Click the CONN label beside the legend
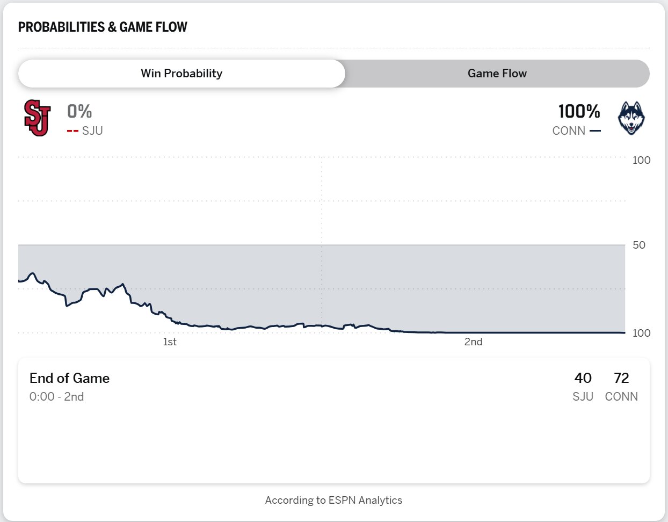668x522 pixels. point(569,131)
